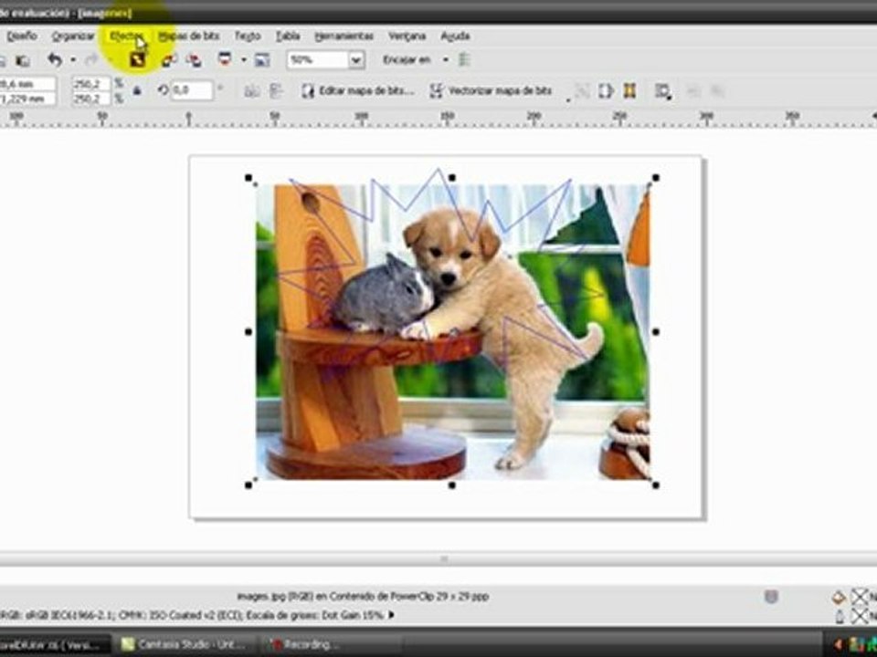Click the lower 250,2 scale field
This screenshot has width=877, height=657.
coord(92,99)
